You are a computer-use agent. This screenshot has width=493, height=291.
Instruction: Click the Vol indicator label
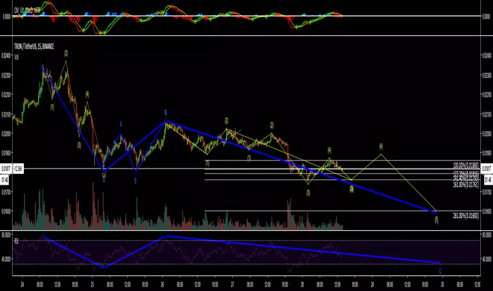coord(16,57)
